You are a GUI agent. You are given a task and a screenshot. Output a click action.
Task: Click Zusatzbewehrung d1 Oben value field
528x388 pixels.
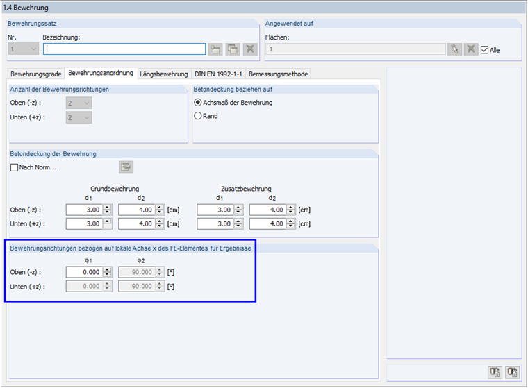tap(215, 210)
